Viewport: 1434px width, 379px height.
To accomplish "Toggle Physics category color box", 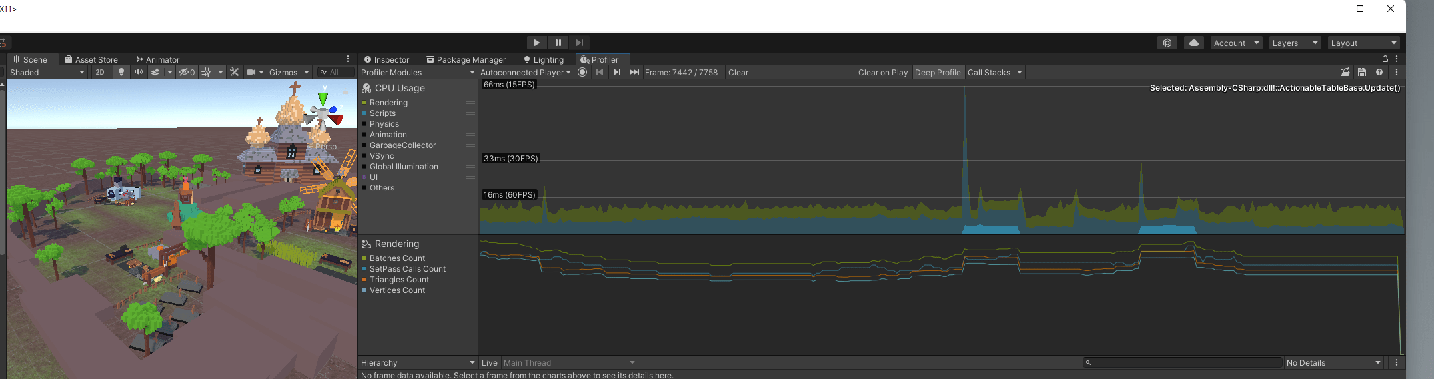I will [x=364, y=124].
